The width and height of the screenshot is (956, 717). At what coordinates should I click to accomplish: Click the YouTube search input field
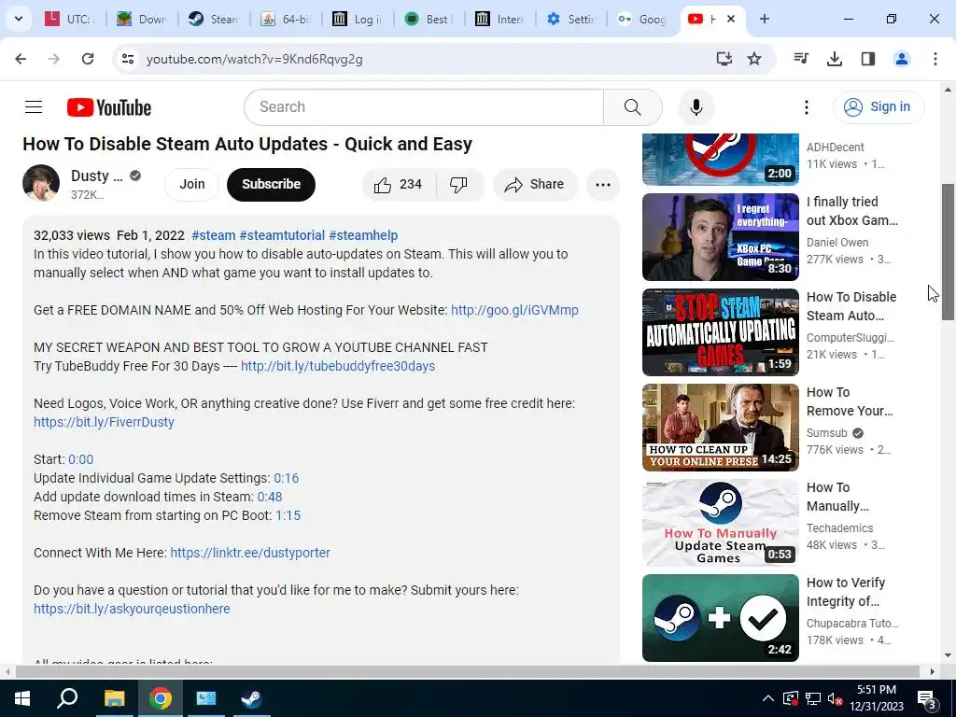click(424, 107)
